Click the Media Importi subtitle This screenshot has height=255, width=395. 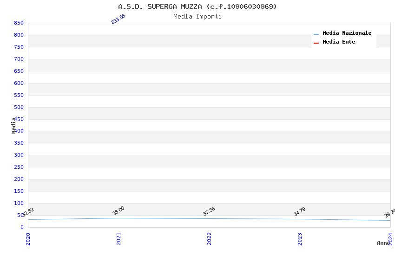[197, 17]
